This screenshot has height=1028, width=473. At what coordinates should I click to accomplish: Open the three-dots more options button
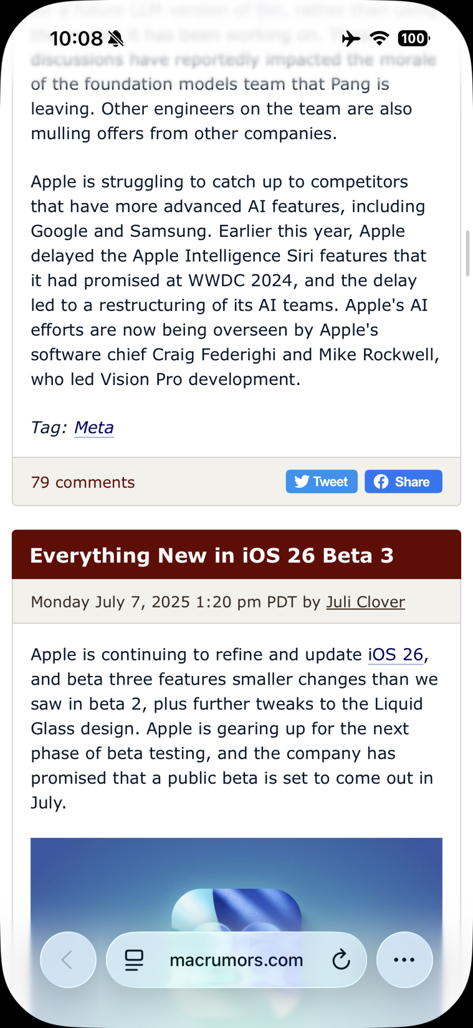(x=404, y=960)
